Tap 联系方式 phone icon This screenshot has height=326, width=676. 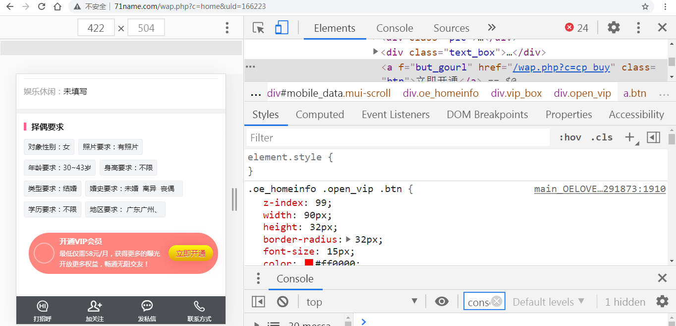(x=199, y=311)
